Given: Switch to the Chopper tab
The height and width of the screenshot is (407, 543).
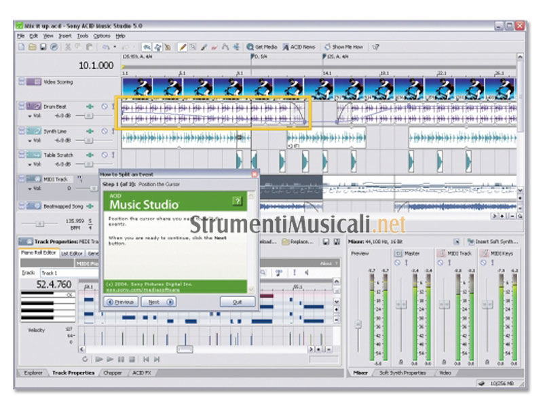Looking at the screenshot, I should point(112,372).
